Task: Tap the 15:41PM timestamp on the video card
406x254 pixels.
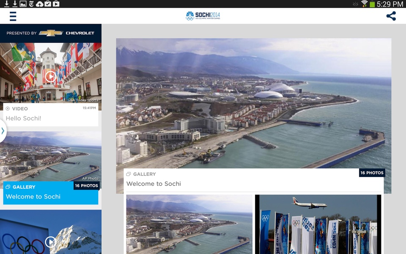Action: pyautogui.click(x=89, y=108)
